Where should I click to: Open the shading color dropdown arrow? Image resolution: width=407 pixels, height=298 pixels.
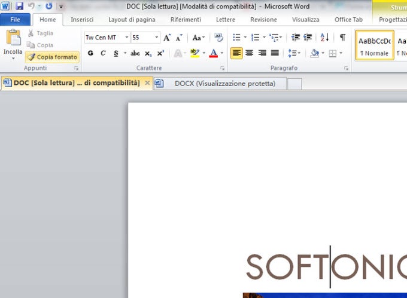click(x=323, y=53)
